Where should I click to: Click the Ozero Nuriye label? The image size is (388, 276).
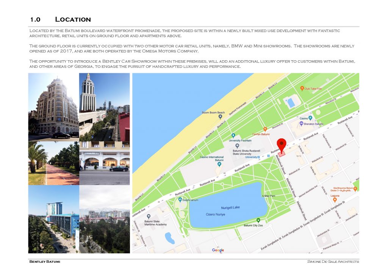coord(216,214)
